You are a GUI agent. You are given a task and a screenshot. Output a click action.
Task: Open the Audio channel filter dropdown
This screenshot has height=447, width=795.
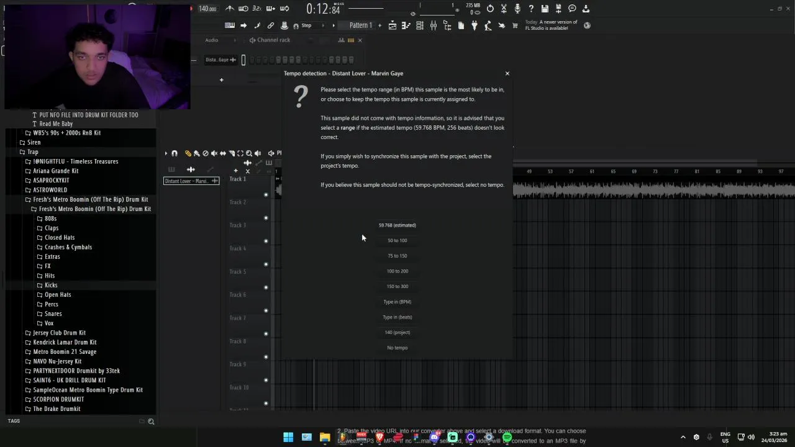[x=220, y=40]
